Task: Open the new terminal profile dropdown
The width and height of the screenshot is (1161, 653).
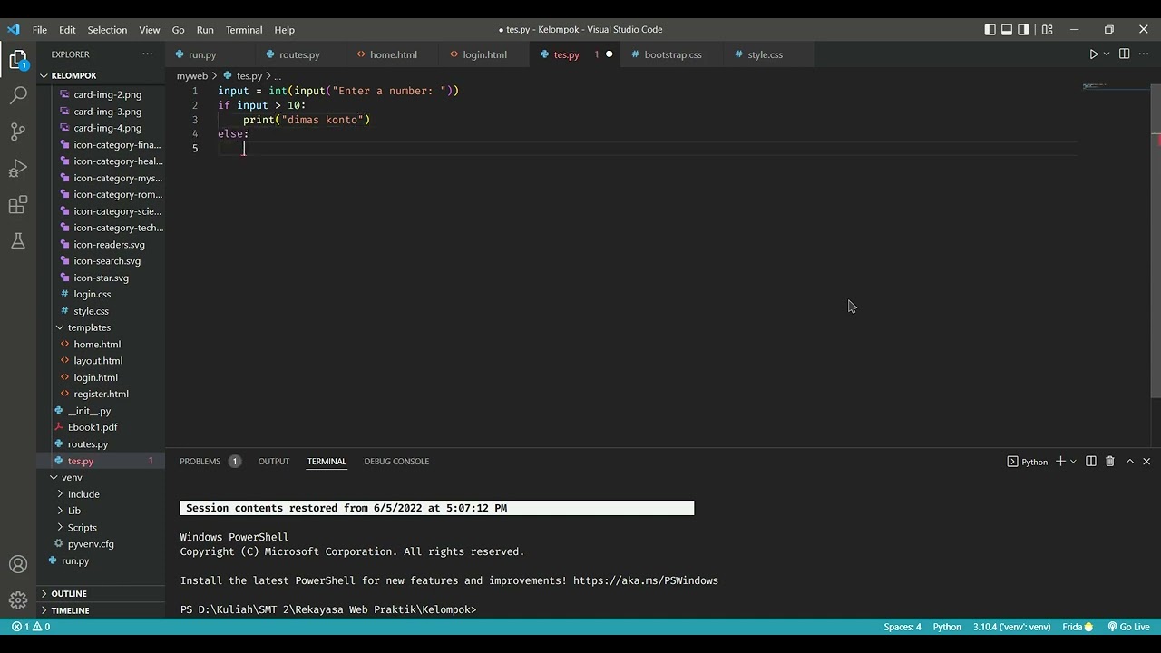Action: (1073, 462)
